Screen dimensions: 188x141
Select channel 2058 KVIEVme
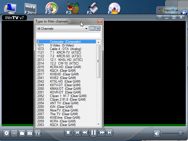pyautogui.click(x=66, y=117)
